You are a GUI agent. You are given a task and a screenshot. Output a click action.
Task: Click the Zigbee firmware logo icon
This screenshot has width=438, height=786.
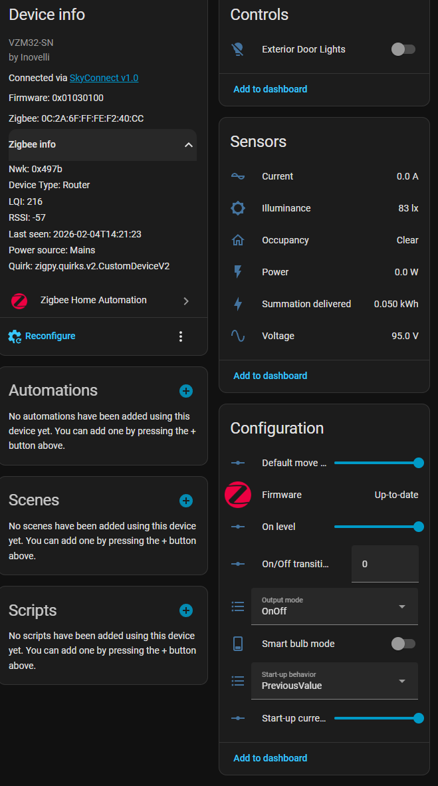(x=238, y=495)
